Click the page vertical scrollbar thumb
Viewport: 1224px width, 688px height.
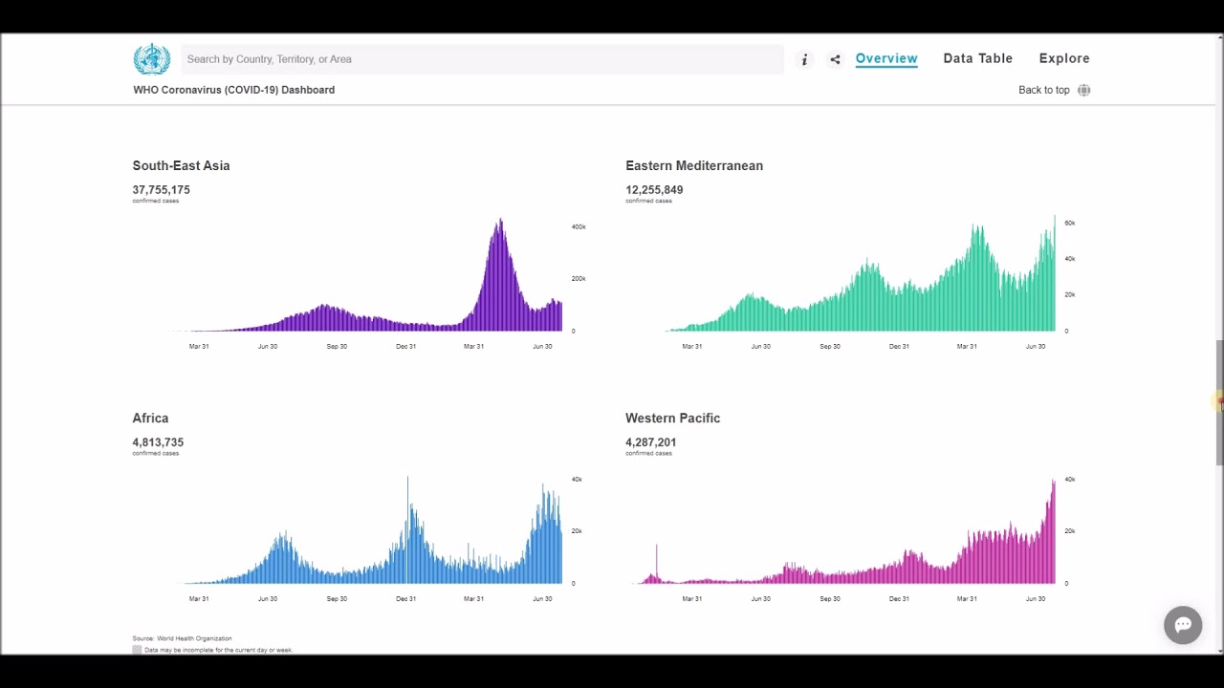1219,402
